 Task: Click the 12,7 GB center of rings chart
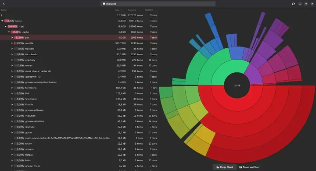pyautogui.click(x=237, y=85)
